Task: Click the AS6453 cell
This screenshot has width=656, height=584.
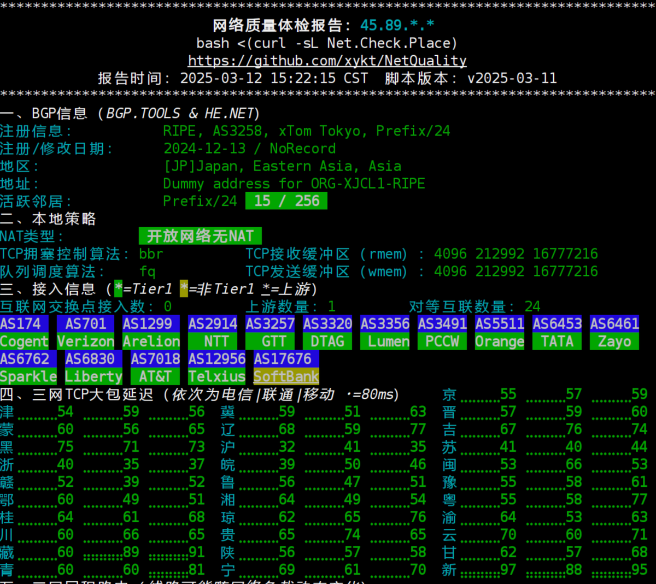Action: pos(557,324)
